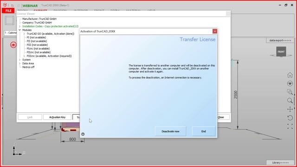The height and width of the screenshot is (167, 297).
Task: Select the Metrics off row
Action: click(28, 67)
